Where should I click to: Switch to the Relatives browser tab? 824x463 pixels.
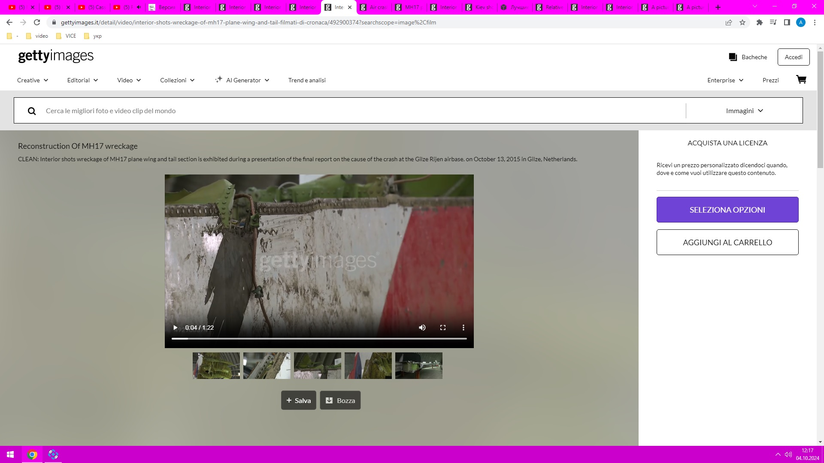(550, 7)
